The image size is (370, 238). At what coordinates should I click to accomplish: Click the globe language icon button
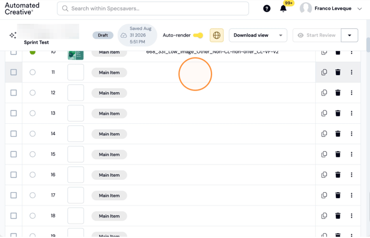click(216, 35)
